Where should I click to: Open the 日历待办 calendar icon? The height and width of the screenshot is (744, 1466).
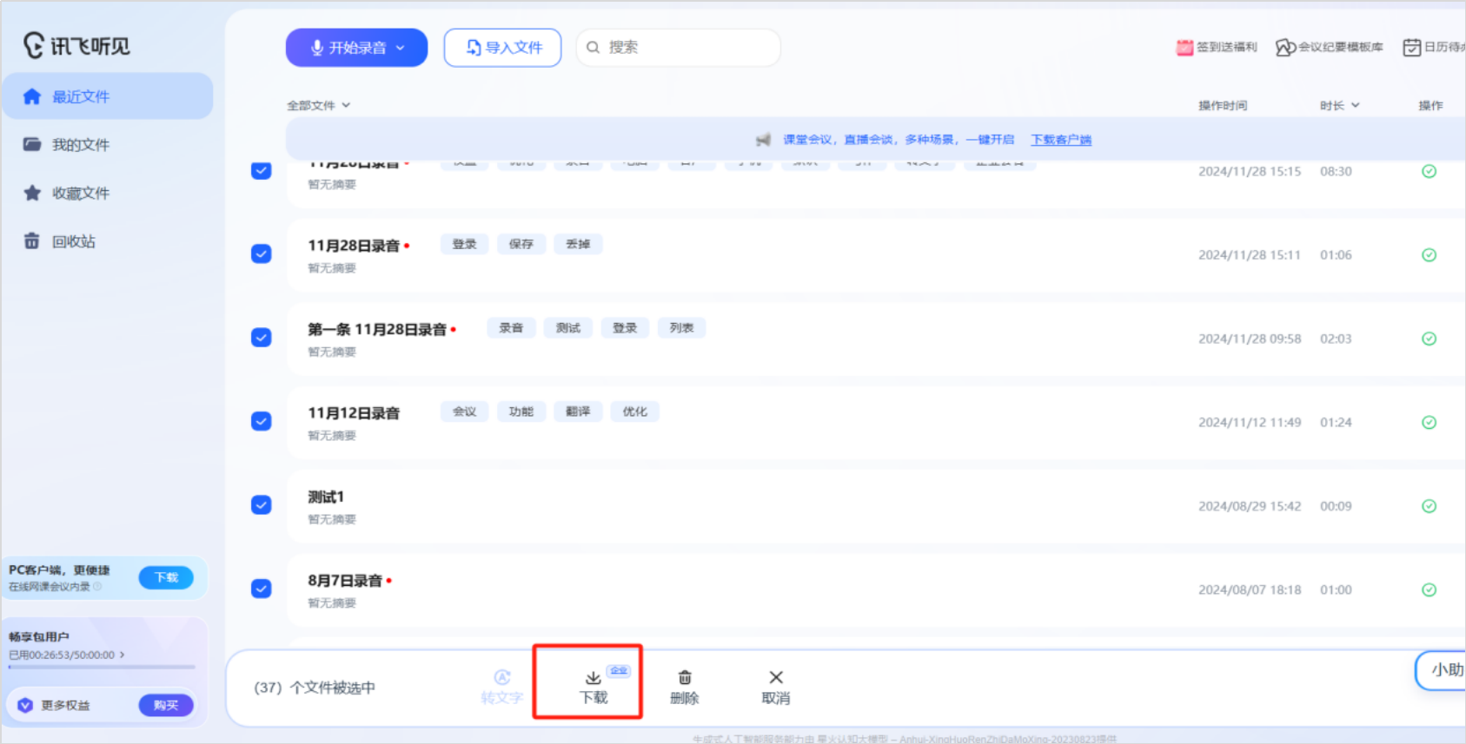[x=1412, y=47]
